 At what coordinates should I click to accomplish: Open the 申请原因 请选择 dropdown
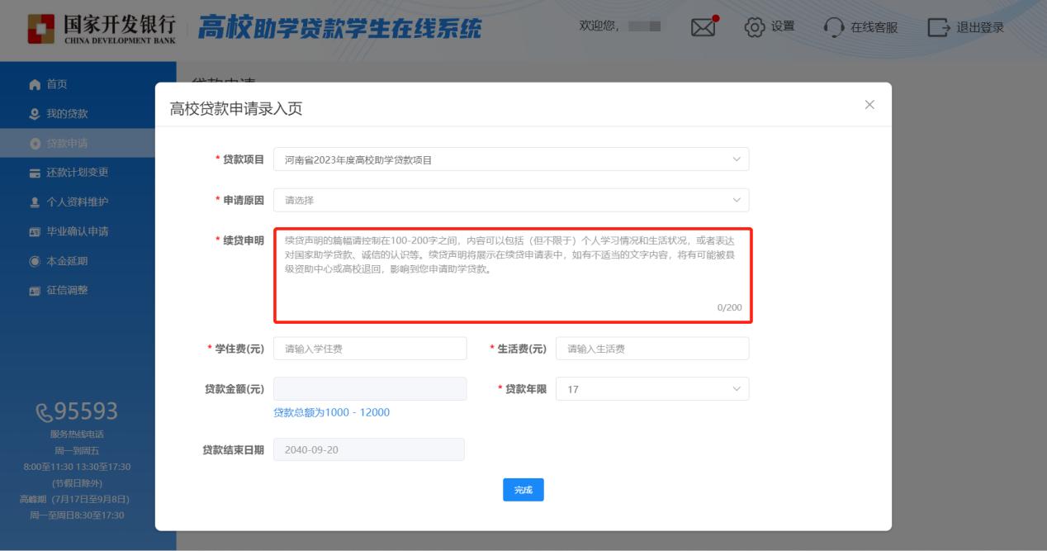click(511, 200)
